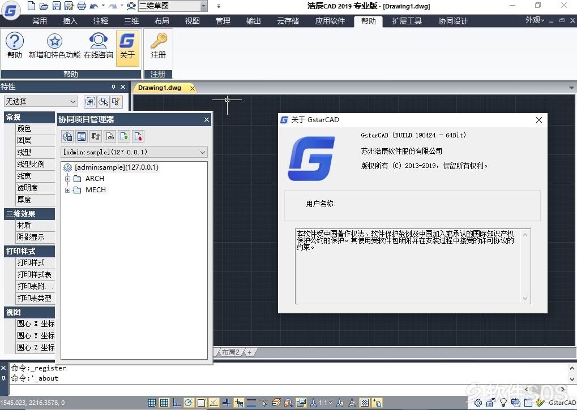Pin the 特性 panel with auto-hide pin
Image resolution: width=577 pixels, height=410 pixels.
click(113, 87)
